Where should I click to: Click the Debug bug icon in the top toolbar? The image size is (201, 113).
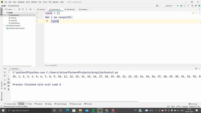(x=181, y=6)
